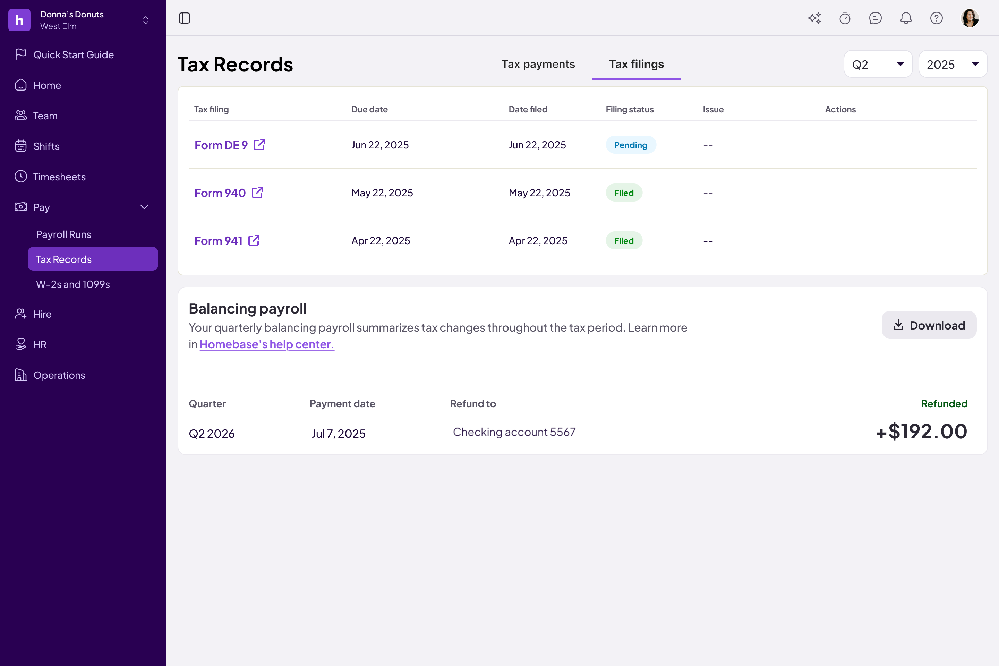Click the HR sidebar icon
This screenshot has height=666, width=999.
(x=20, y=344)
